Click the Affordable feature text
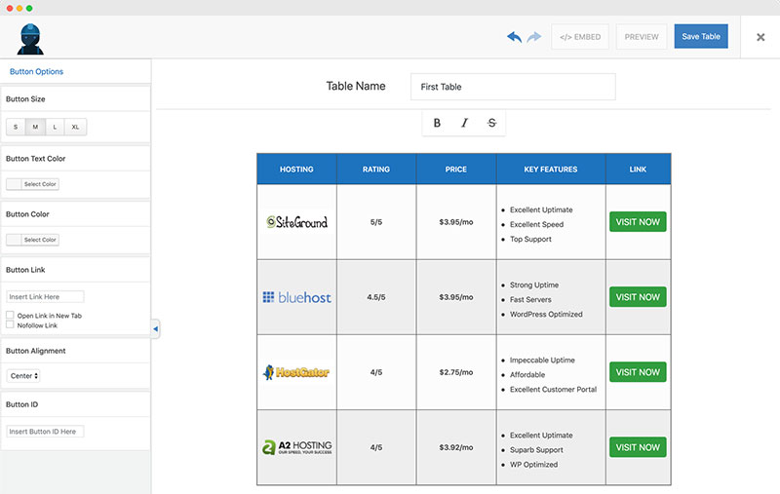Screen dimensions: 780x494 pos(527,374)
